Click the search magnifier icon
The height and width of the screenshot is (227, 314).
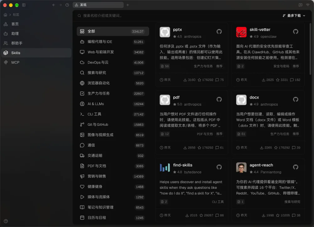point(79,16)
